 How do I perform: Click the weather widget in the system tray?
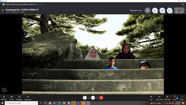click(x=156, y=103)
